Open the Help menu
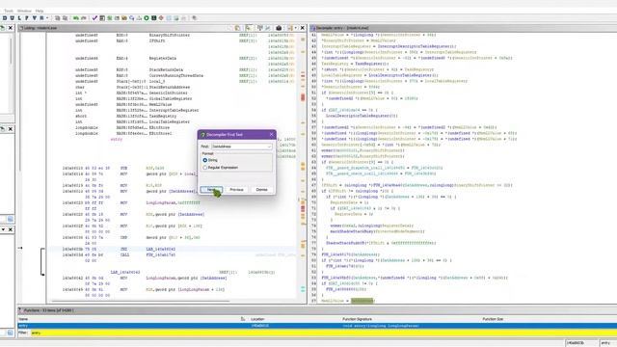The height and width of the screenshot is (347, 617). [x=40, y=11]
